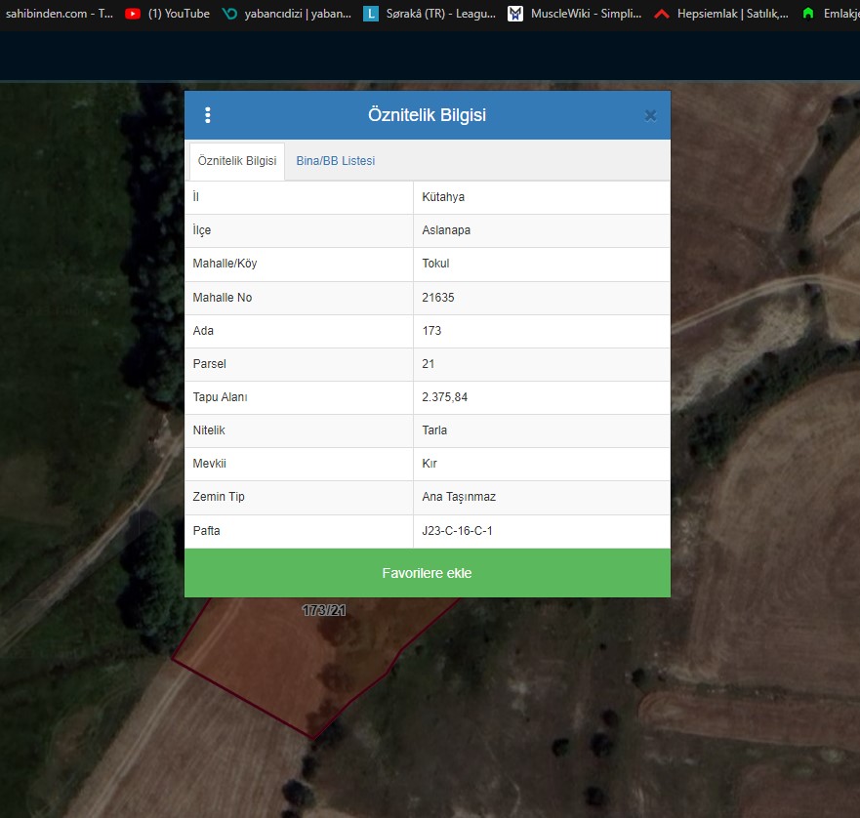Open the sahibinden.com bookmark
Screen dimensions: 860x818
click(x=59, y=14)
